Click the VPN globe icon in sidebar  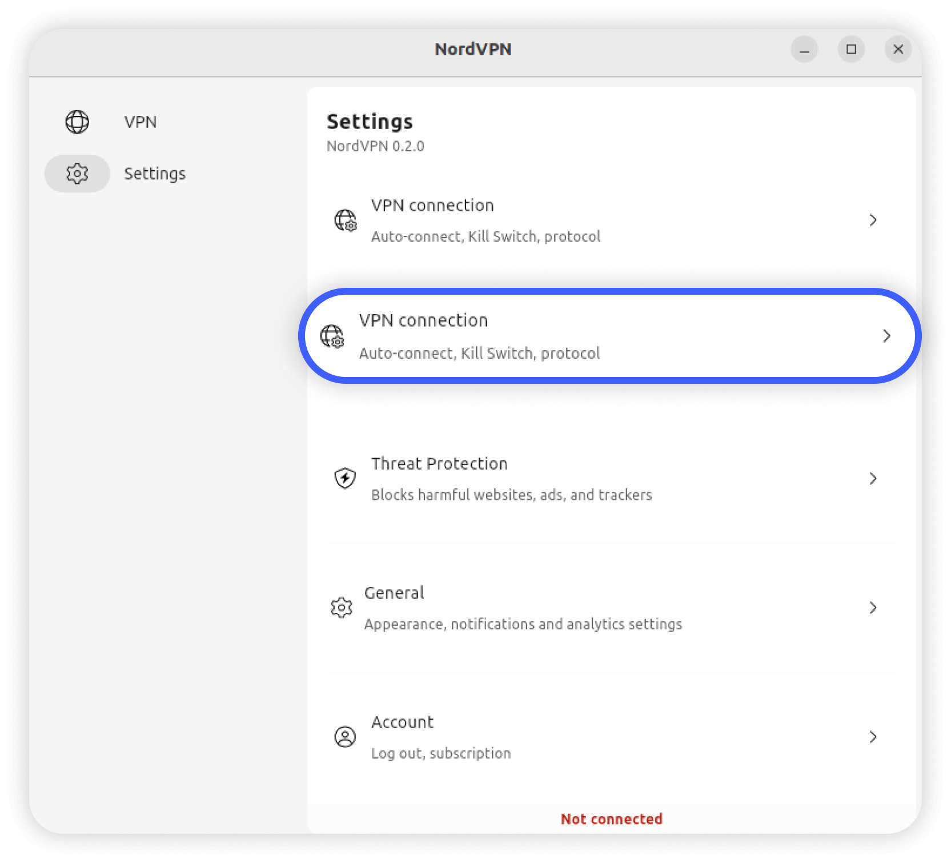point(77,122)
